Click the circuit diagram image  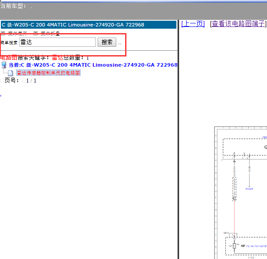[x=240, y=192]
